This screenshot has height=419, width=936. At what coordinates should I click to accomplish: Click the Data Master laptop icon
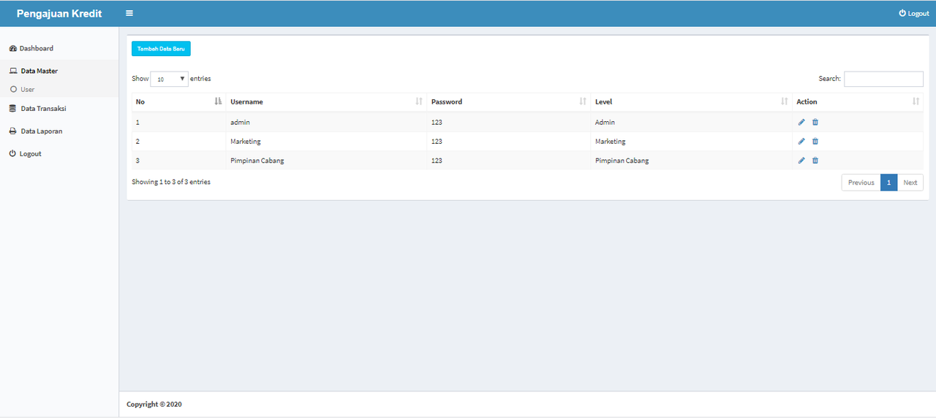pos(13,71)
